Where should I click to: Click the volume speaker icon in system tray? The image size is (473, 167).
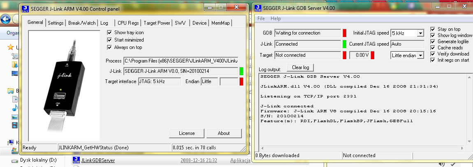point(442,164)
